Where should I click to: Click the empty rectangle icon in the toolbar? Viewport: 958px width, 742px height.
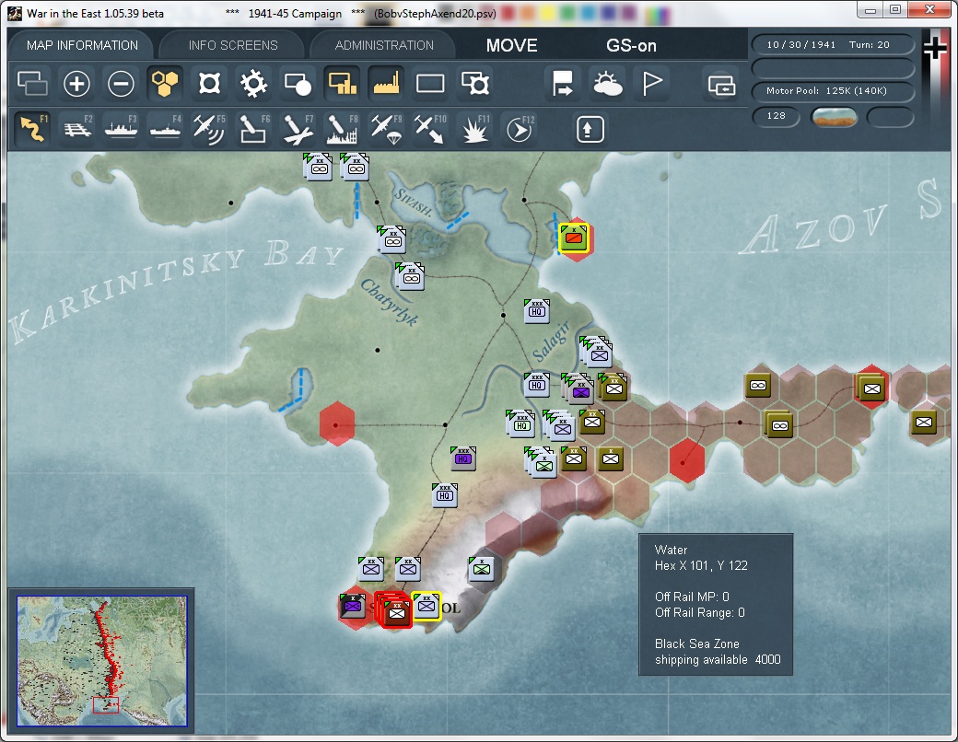tap(430, 84)
